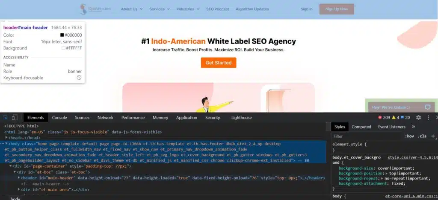Expand the header main-header node
438x200 pixels.
point(19,178)
